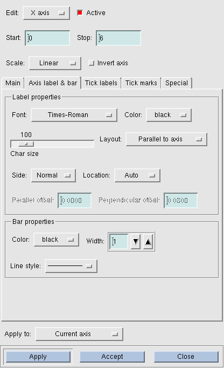Click the Accept button
Image resolution: width=224 pixels, height=368 pixels.
tap(112, 357)
